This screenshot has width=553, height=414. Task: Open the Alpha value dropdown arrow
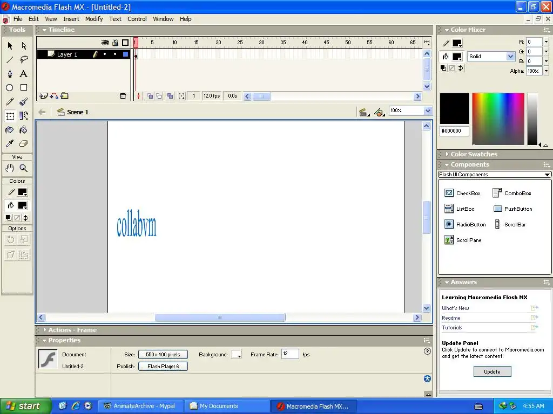pyautogui.click(x=547, y=71)
